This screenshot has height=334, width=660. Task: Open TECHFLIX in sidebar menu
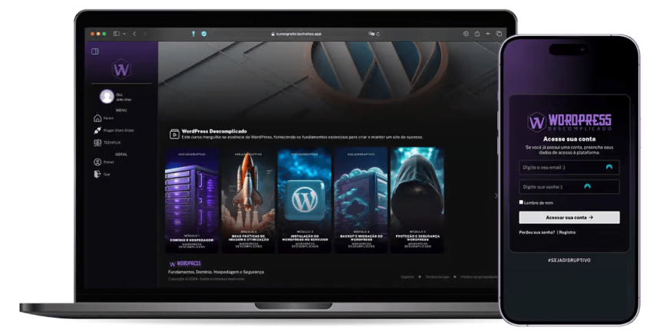(107, 142)
